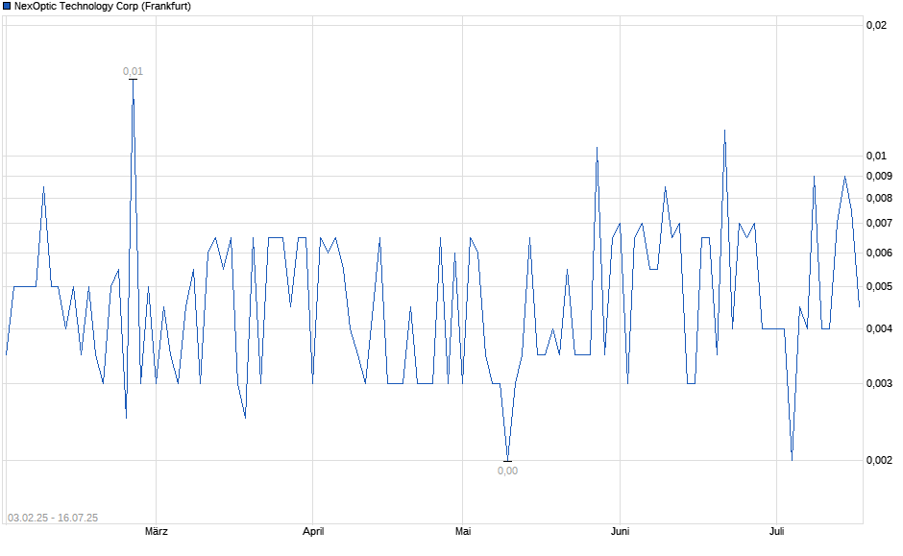
Task: Click the Juli month axis label
Action: pos(776,531)
